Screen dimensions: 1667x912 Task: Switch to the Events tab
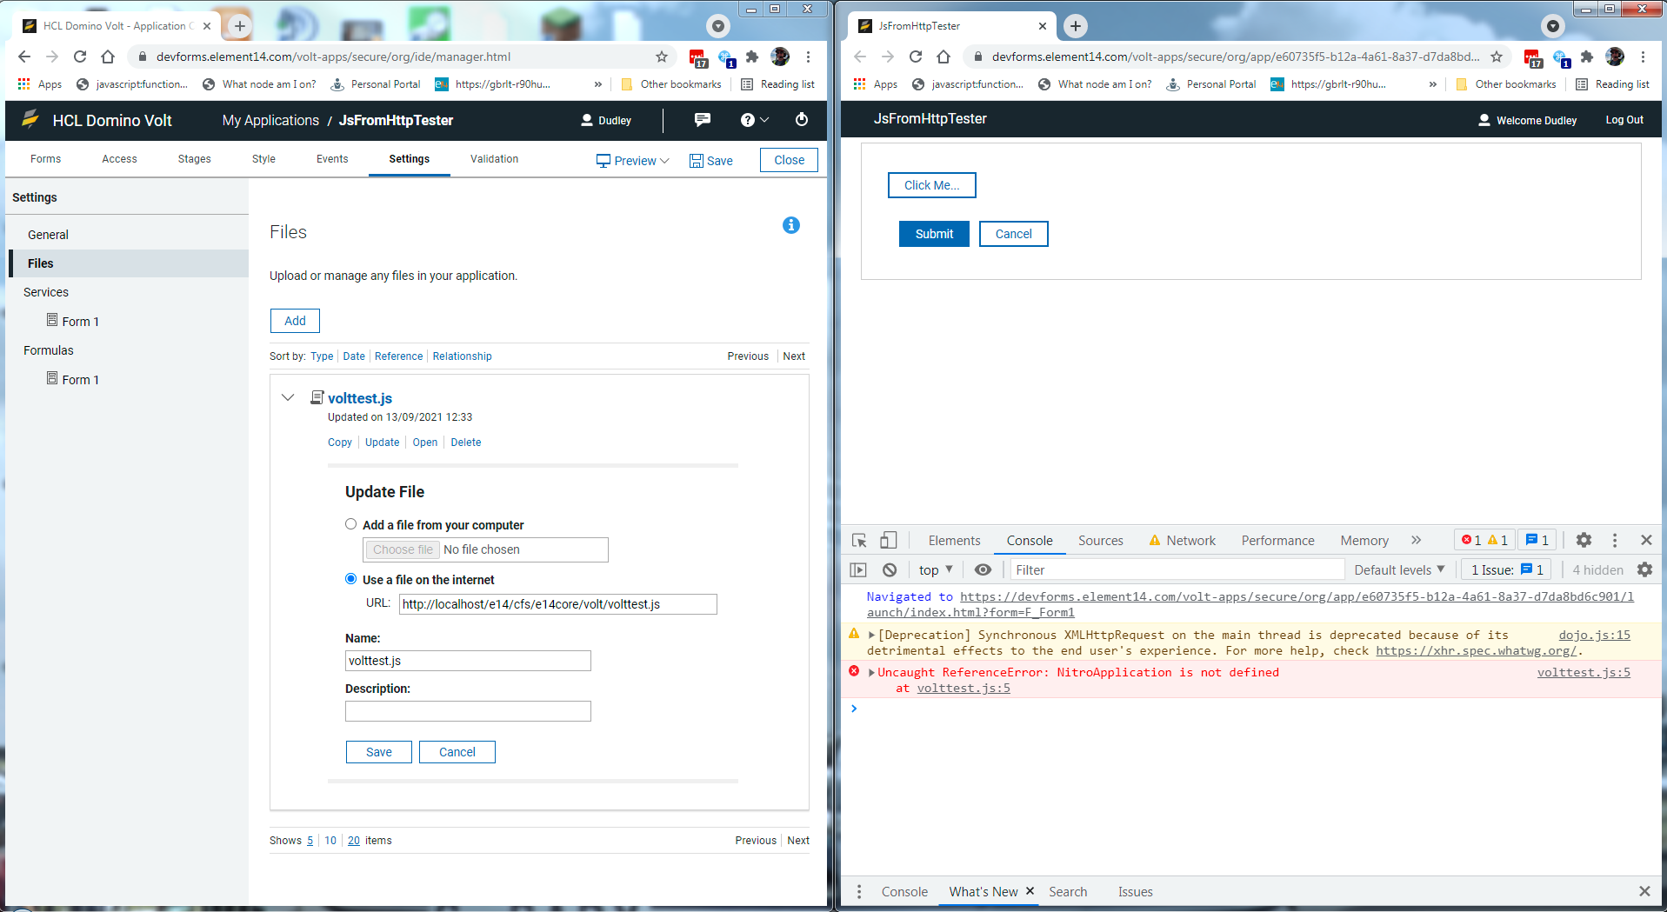(x=332, y=159)
